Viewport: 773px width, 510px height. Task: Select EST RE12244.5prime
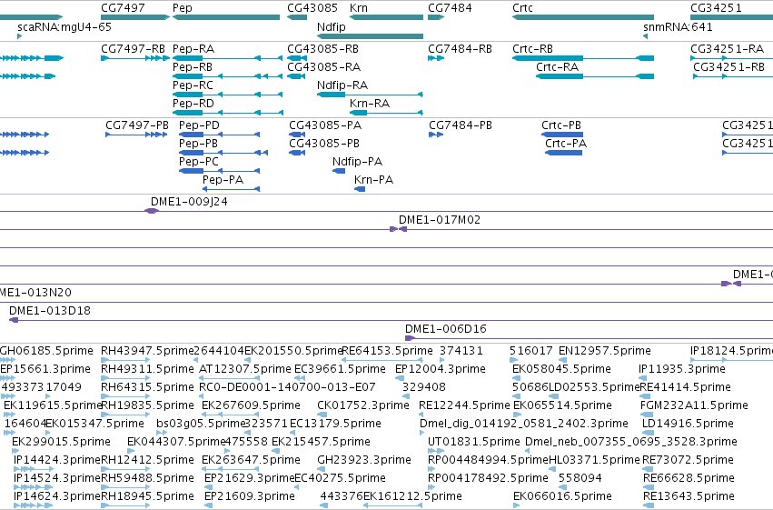[464, 405]
